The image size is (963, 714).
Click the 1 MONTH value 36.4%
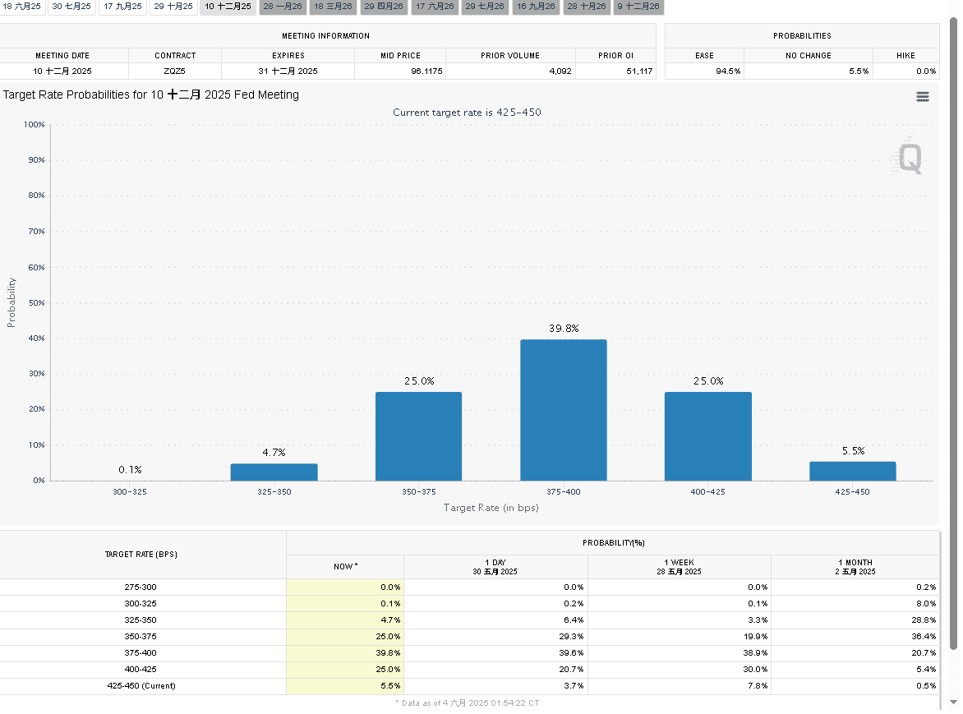(x=924, y=637)
